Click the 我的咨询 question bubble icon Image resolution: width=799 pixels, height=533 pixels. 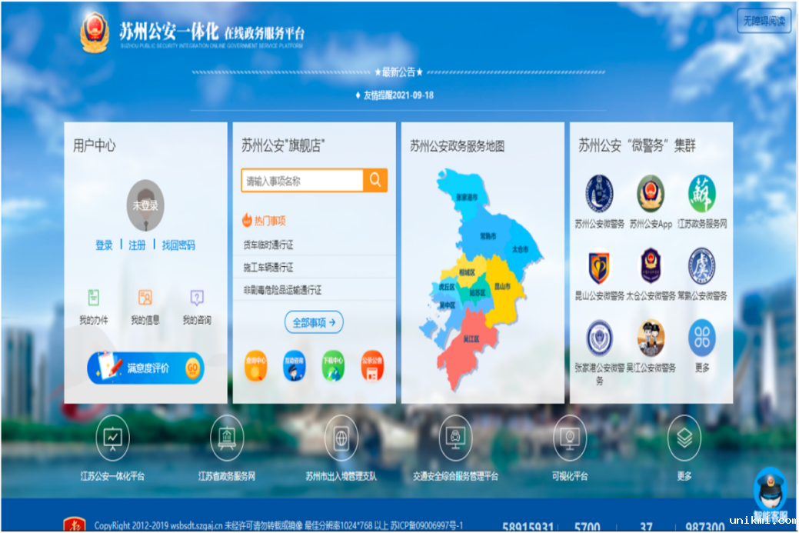(197, 298)
